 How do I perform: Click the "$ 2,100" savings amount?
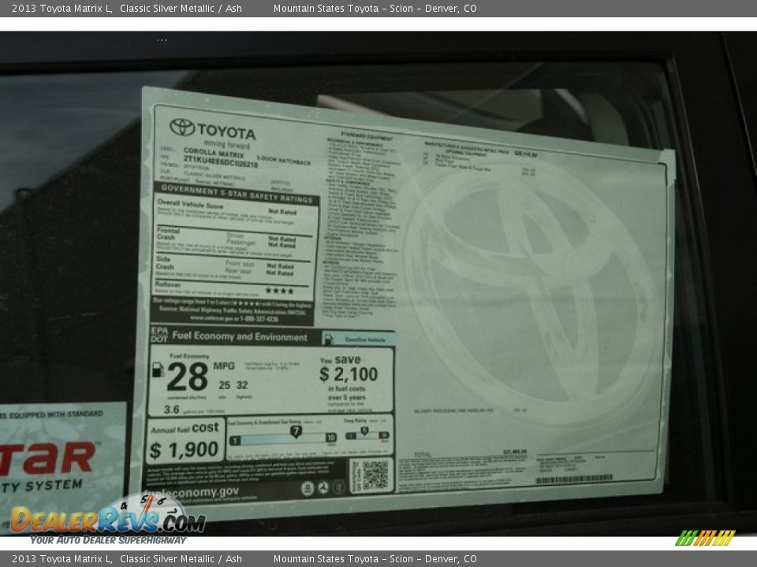coord(349,373)
